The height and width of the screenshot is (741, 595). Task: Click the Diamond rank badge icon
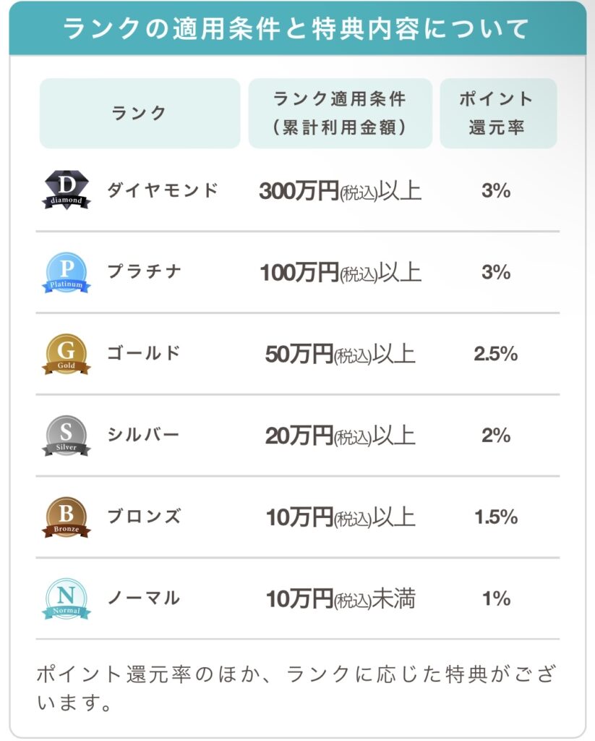[x=67, y=190]
